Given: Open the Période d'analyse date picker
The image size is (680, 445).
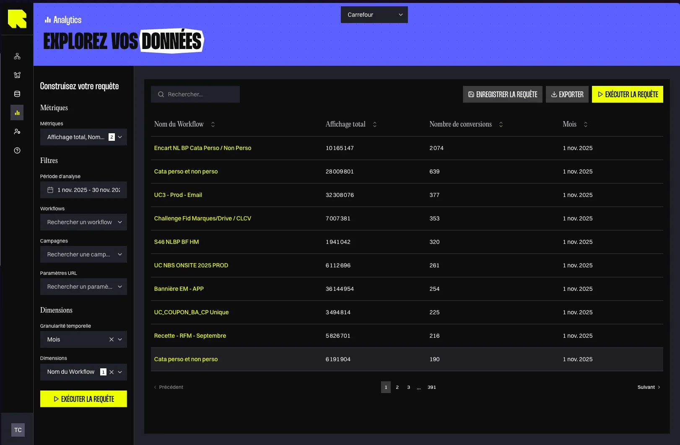Looking at the screenshot, I should point(83,190).
